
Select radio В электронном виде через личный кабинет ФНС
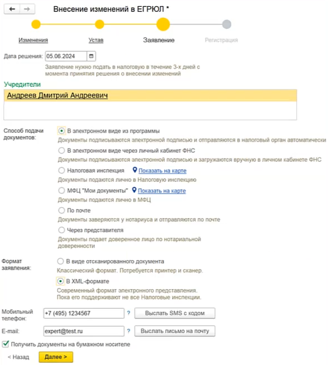[61, 151]
